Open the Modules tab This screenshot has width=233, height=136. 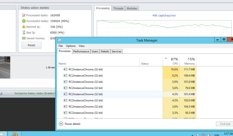coord(132,9)
